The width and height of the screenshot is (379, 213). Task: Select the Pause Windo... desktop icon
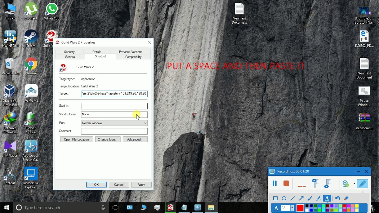[x=364, y=96]
